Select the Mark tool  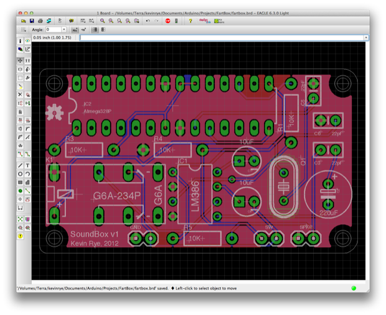click(x=27, y=49)
